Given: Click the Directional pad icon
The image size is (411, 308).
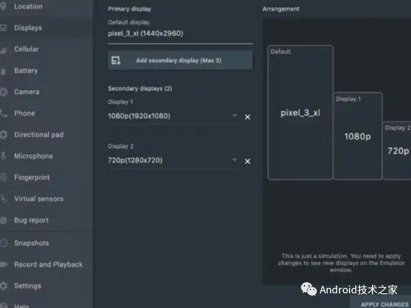Looking at the screenshot, I should 3,135.
